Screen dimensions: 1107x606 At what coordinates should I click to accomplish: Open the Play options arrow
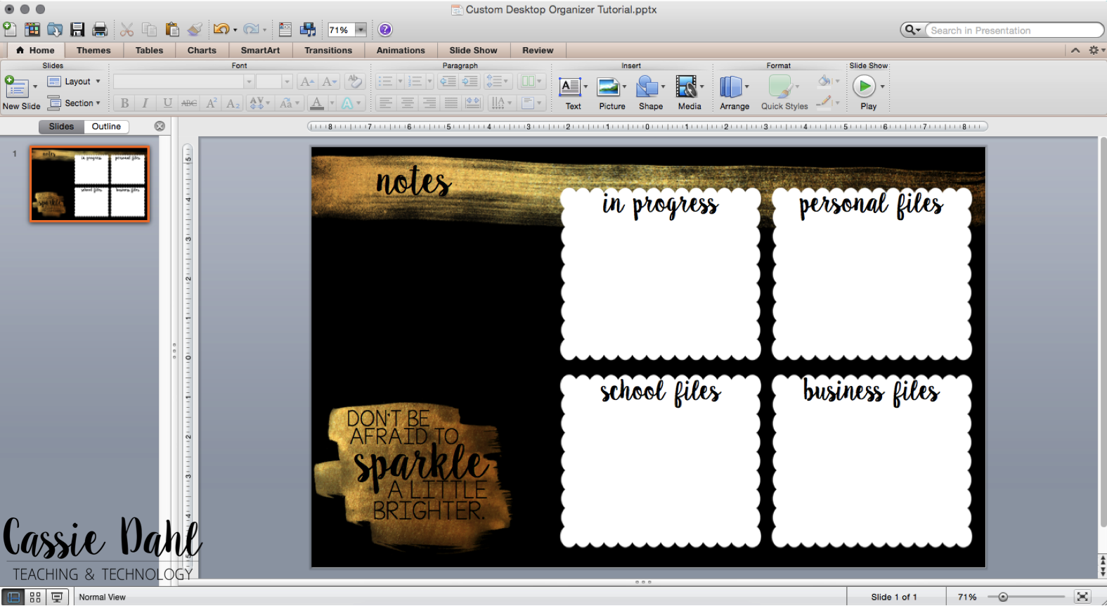coord(882,87)
